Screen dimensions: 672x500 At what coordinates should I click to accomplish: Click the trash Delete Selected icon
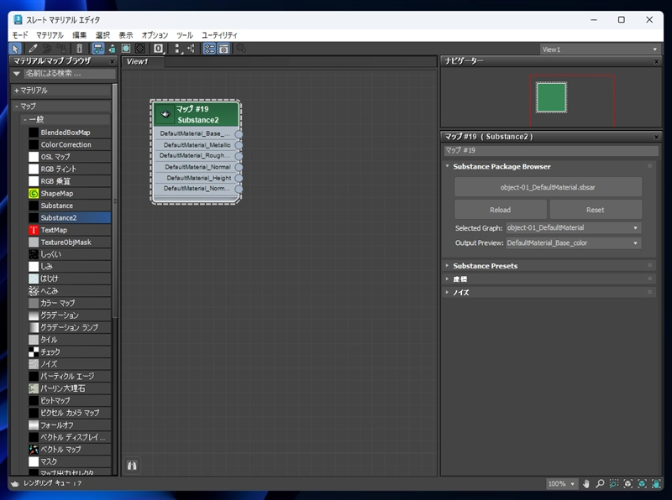[x=79, y=49]
